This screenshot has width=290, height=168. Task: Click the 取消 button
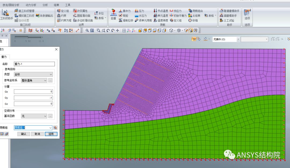pyautogui.click(x=37, y=134)
